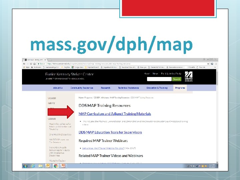Open MA DDS Prevention Conference sidebar link
Image resolution: width=240 pixels, height=180 pixels.
[x=59, y=141]
